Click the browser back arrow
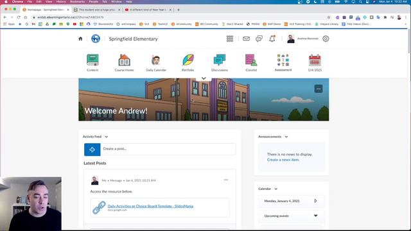The image size is (411, 231). (5, 17)
